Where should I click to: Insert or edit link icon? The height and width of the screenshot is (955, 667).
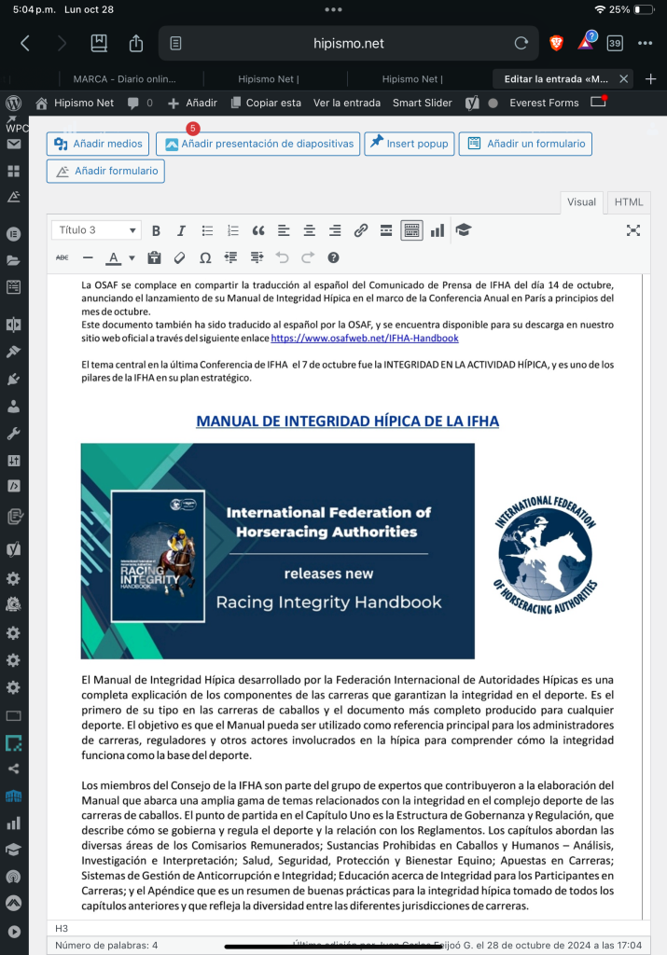361,231
